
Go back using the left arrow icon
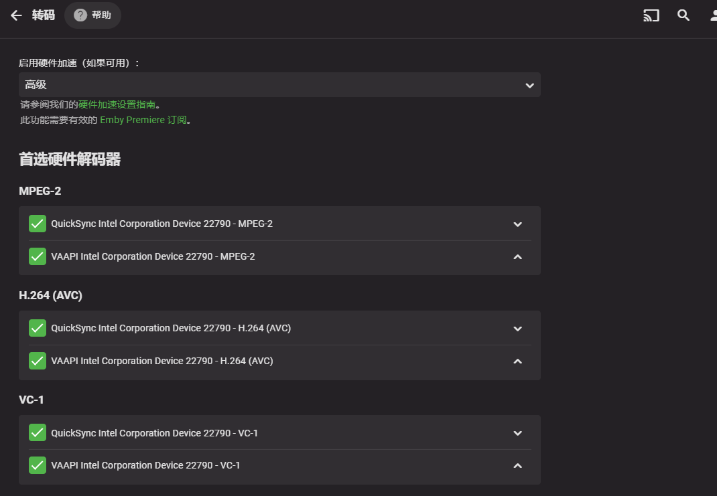pyautogui.click(x=16, y=15)
